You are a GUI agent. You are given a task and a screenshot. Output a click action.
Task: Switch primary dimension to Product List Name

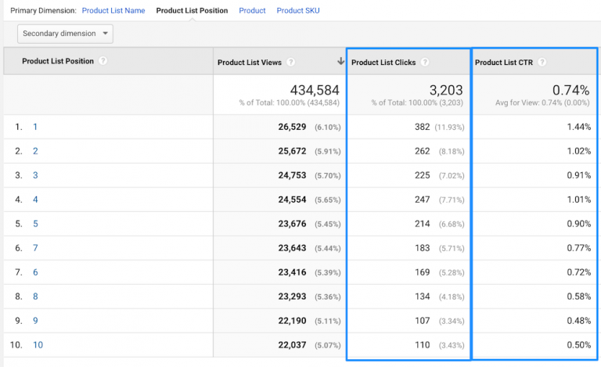(114, 11)
